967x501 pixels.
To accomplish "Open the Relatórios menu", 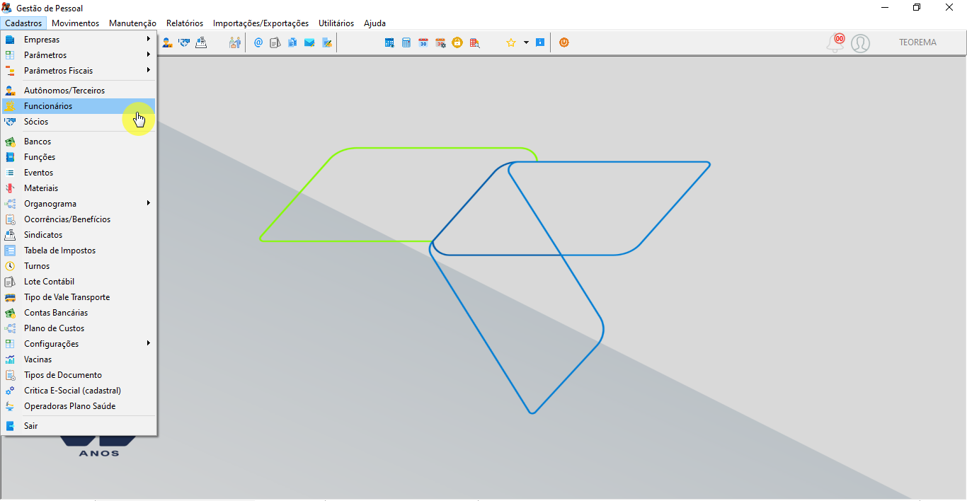I will (185, 23).
